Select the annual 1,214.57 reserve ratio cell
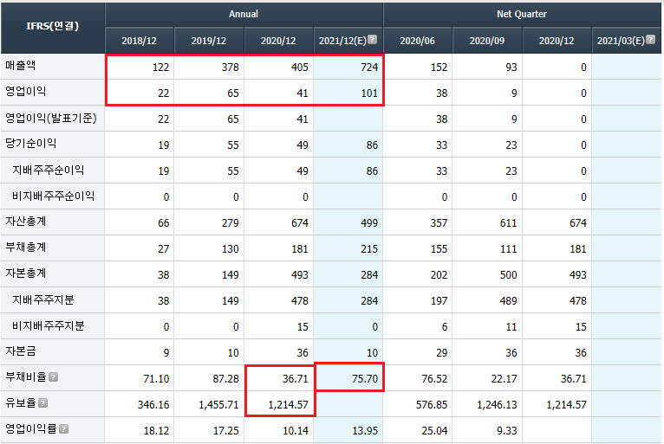 278,404
